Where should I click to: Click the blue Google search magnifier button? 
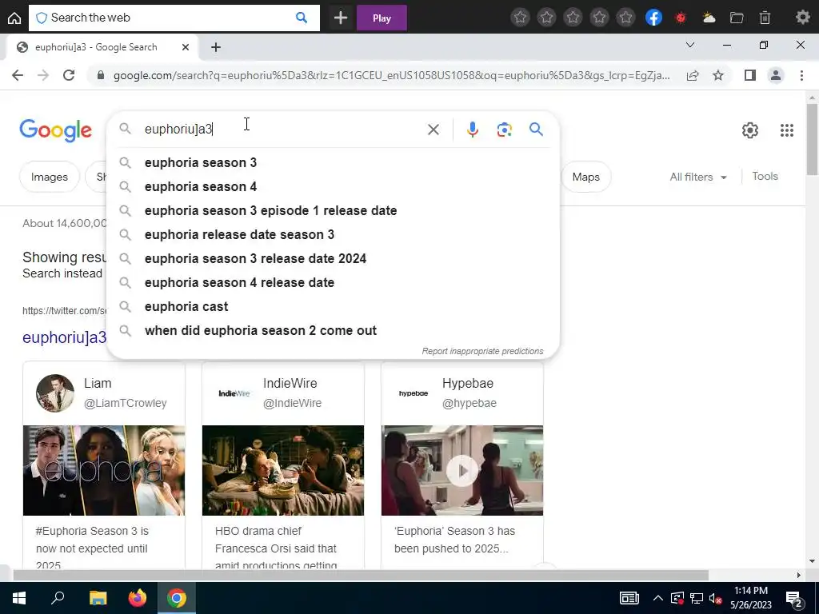pyautogui.click(x=536, y=129)
